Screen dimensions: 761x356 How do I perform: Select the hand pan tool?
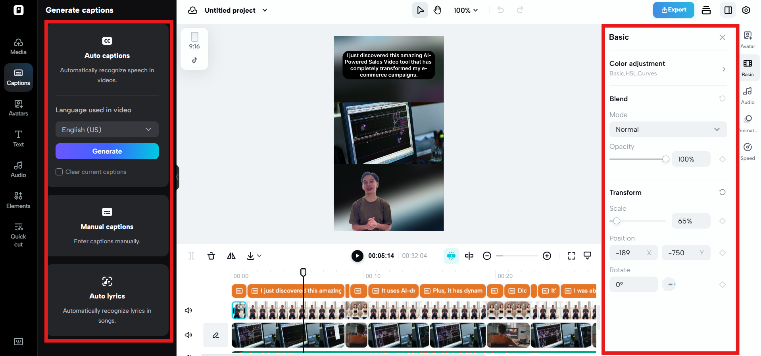tap(437, 10)
